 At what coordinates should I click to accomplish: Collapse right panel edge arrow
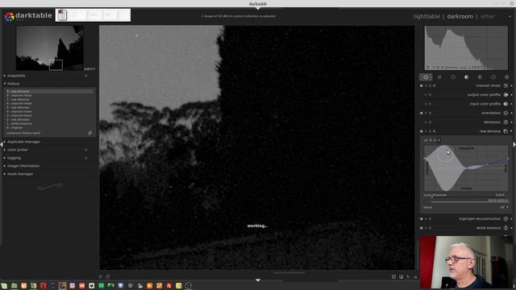[x=514, y=144]
